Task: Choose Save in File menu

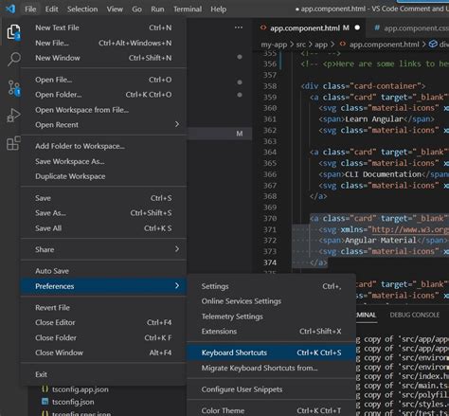Action: click(x=103, y=198)
